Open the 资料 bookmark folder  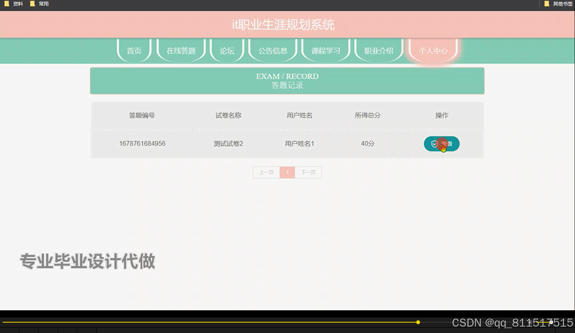[14, 4]
